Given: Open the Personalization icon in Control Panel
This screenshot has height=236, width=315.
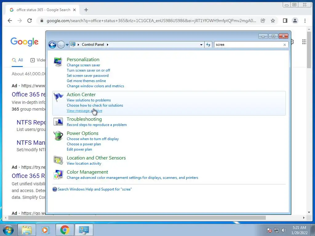Looking at the screenshot, I should [58, 62].
